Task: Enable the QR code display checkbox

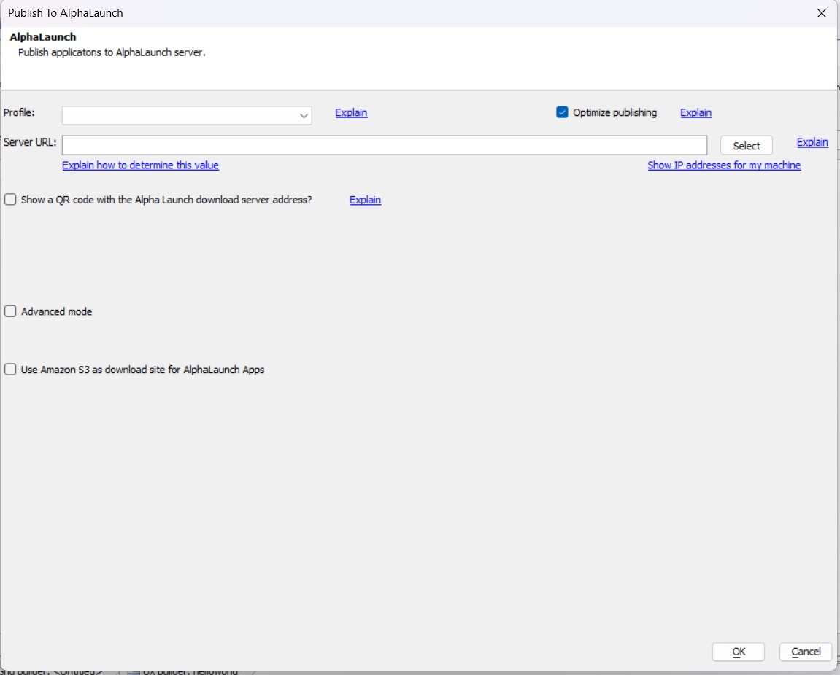Action: [x=10, y=200]
